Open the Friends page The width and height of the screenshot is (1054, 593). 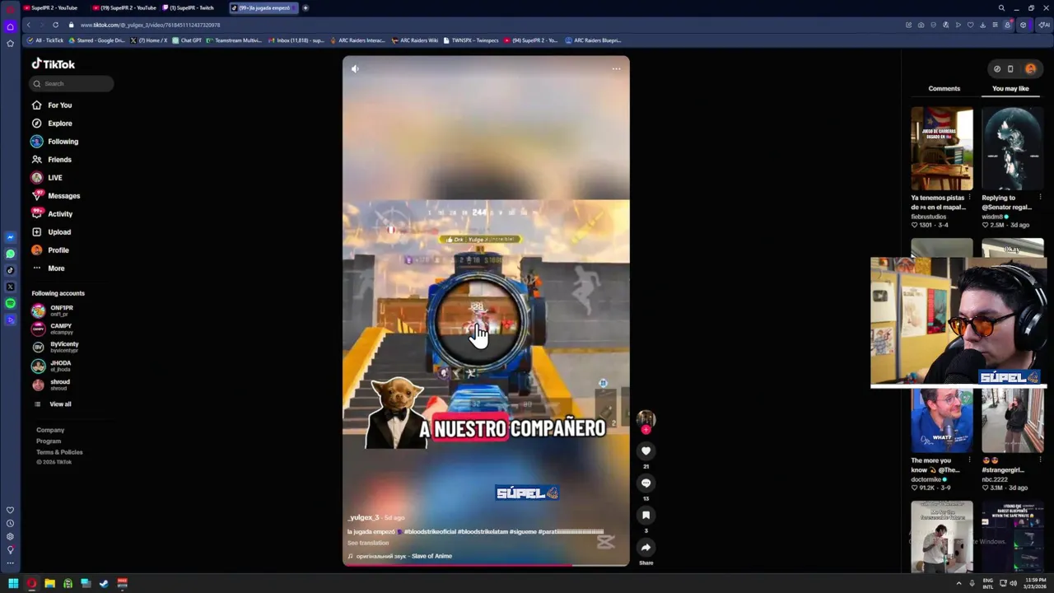pyautogui.click(x=52, y=160)
